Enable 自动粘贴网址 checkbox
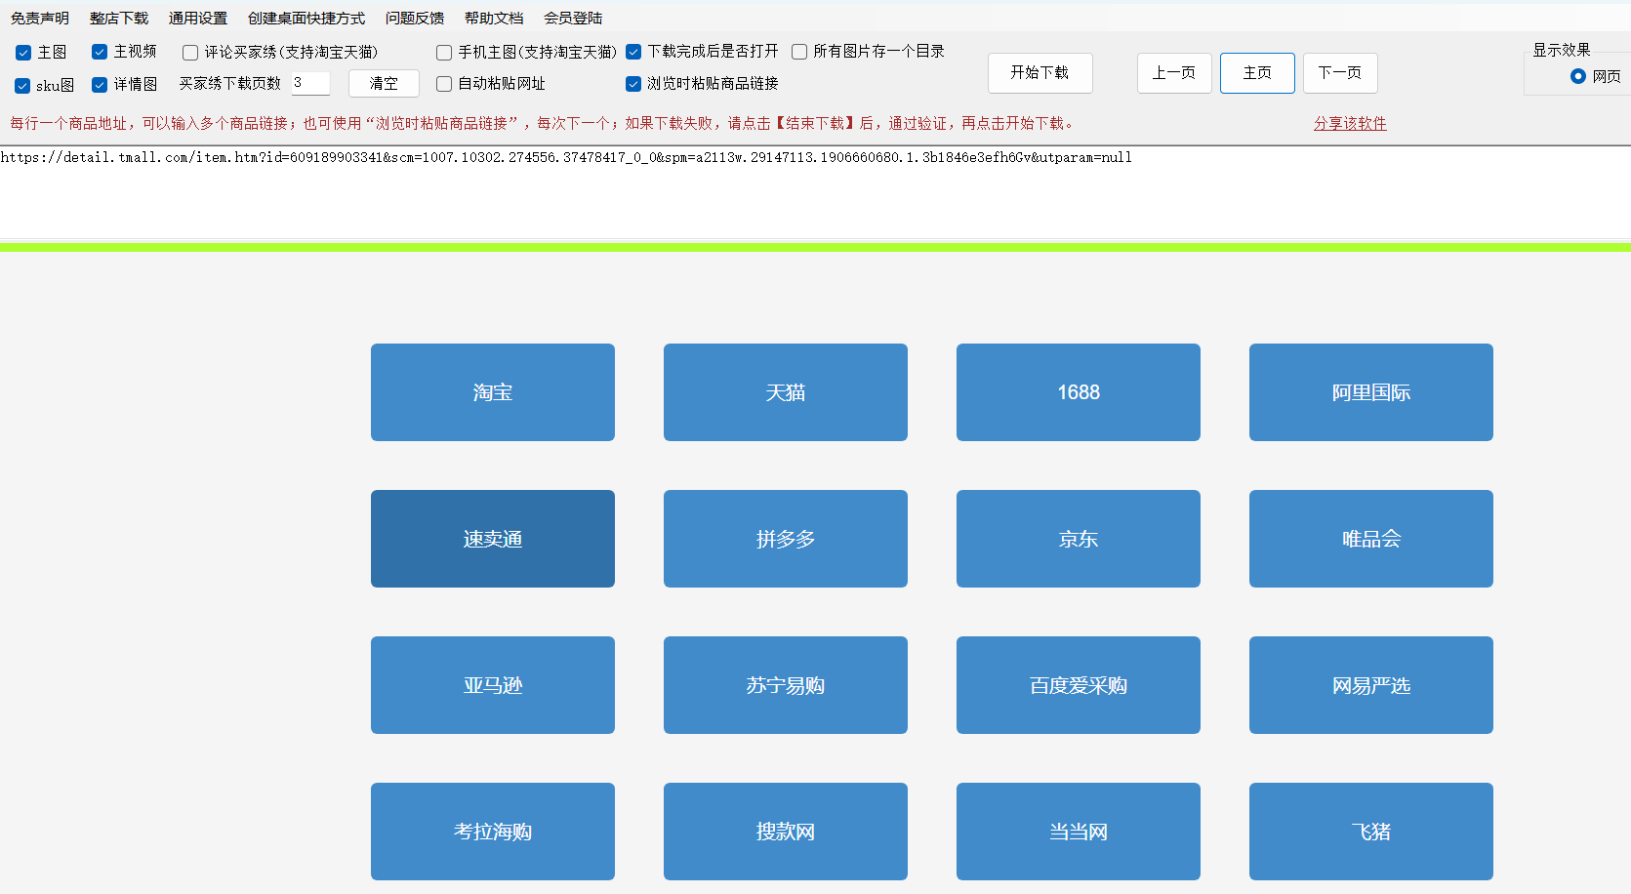 coord(444,84)
